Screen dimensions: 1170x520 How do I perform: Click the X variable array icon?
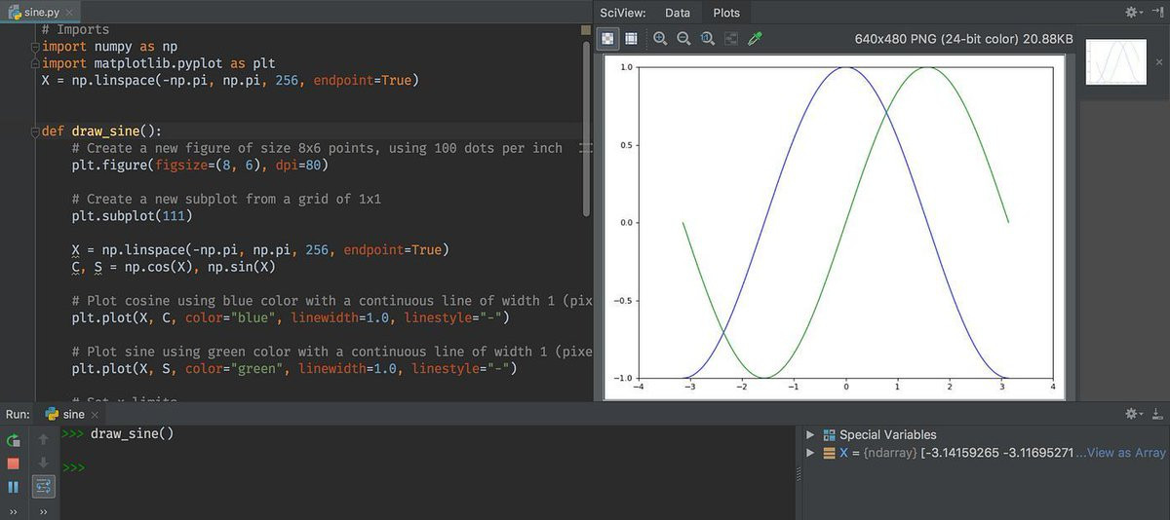(x=830, y=453)
